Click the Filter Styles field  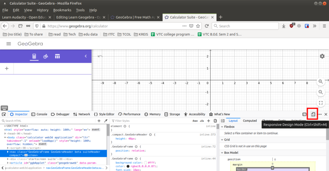pos(151,121)
